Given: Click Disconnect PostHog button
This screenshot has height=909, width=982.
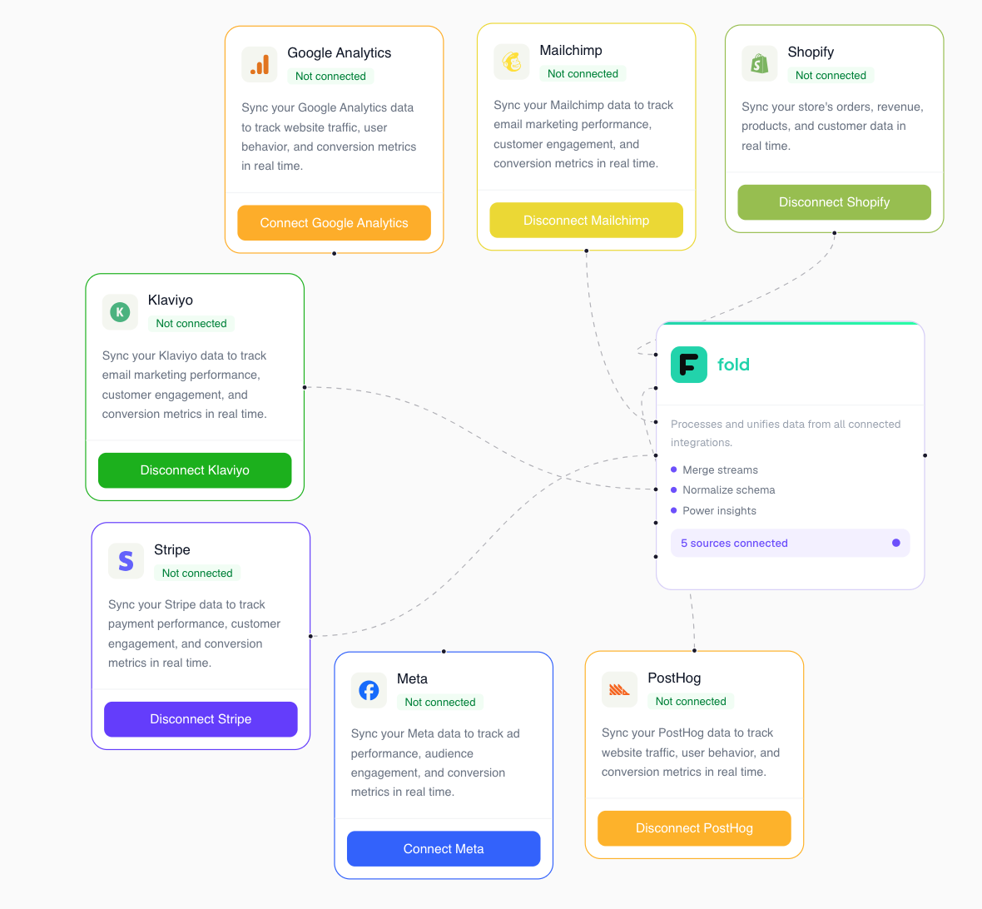Looking at the screenshot, I should [x=695, y=828].
